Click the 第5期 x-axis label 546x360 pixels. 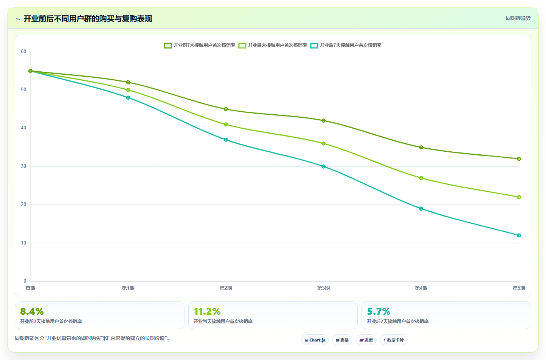519,288
